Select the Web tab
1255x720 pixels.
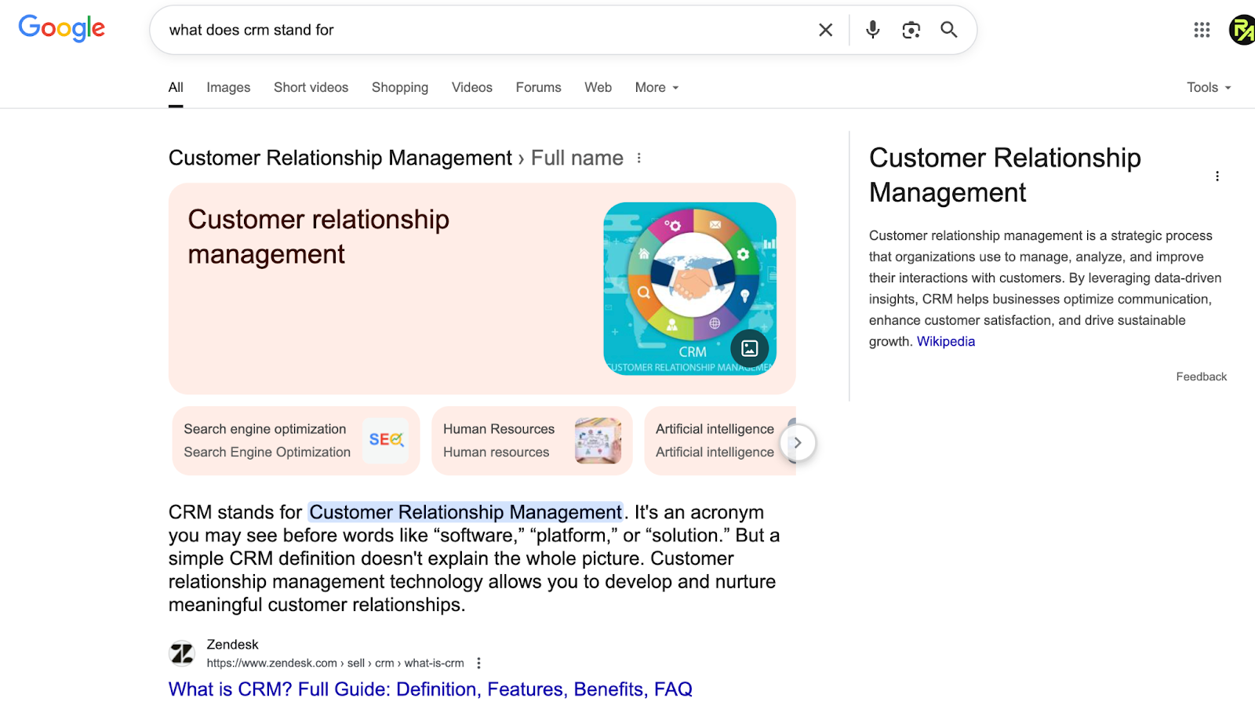coord(598,87)
